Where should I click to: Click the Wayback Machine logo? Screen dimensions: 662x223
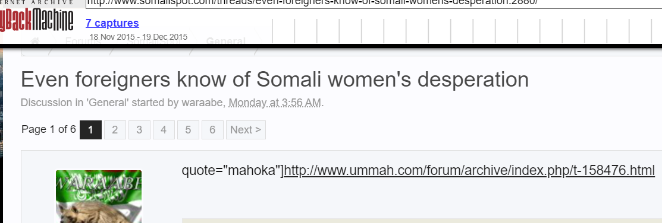point(37,21)
